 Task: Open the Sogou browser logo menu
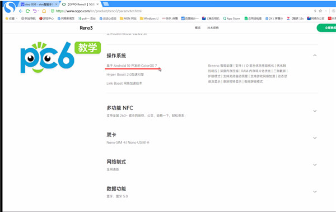click(x=10, y=7)
